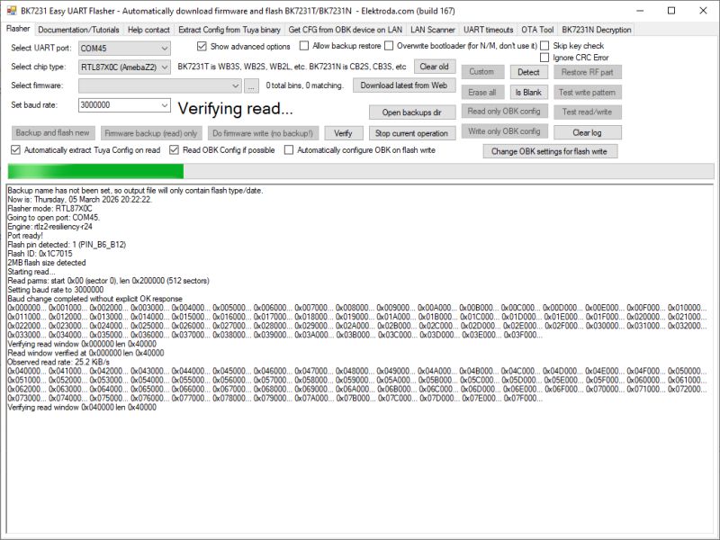Uncheck Read OBK Config if possible
The width and height of the screenshot is (720, 540).
coord(175,149)
